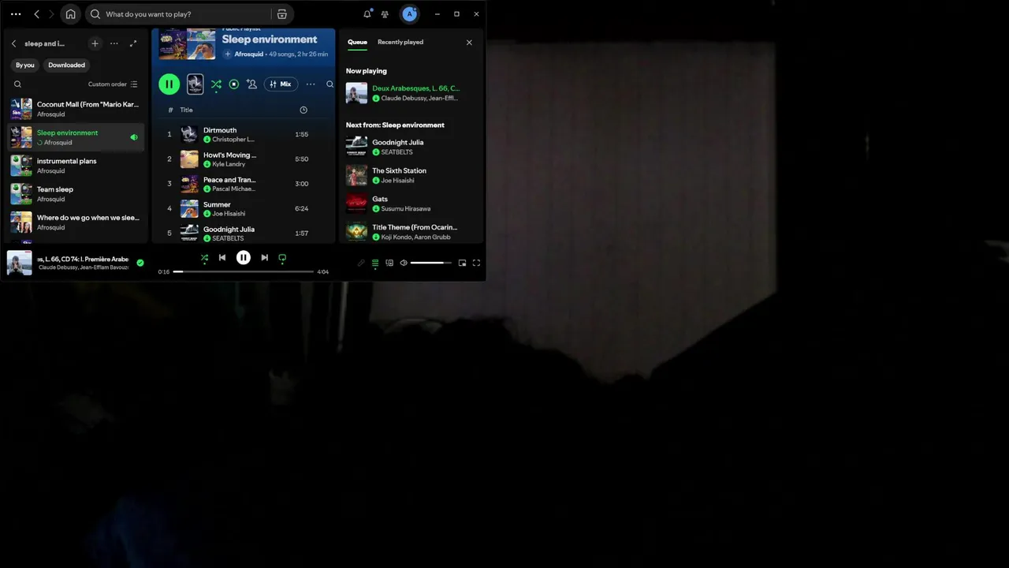Toggle the 'By you' filter chip
This screenshot has width=1009, height=568.
click(x=25, y=65)
